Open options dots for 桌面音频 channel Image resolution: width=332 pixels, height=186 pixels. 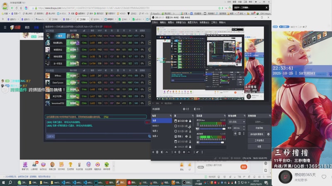point(198,138)
